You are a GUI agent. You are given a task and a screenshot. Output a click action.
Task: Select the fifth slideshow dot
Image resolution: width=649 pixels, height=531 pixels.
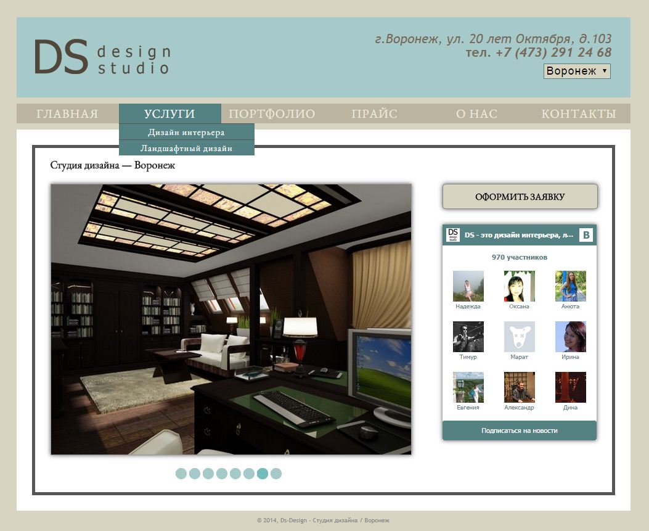point(235,474)
